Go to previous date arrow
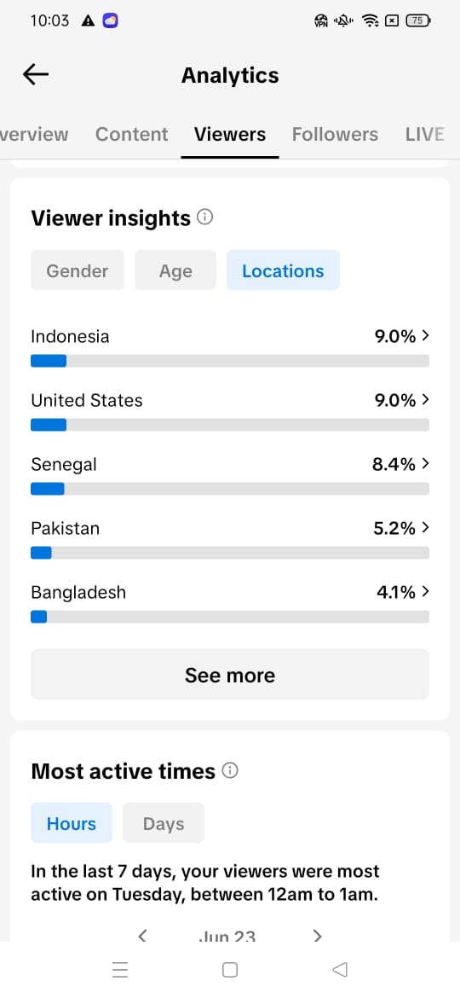This screenshot has width=460, height=998. 142,936
